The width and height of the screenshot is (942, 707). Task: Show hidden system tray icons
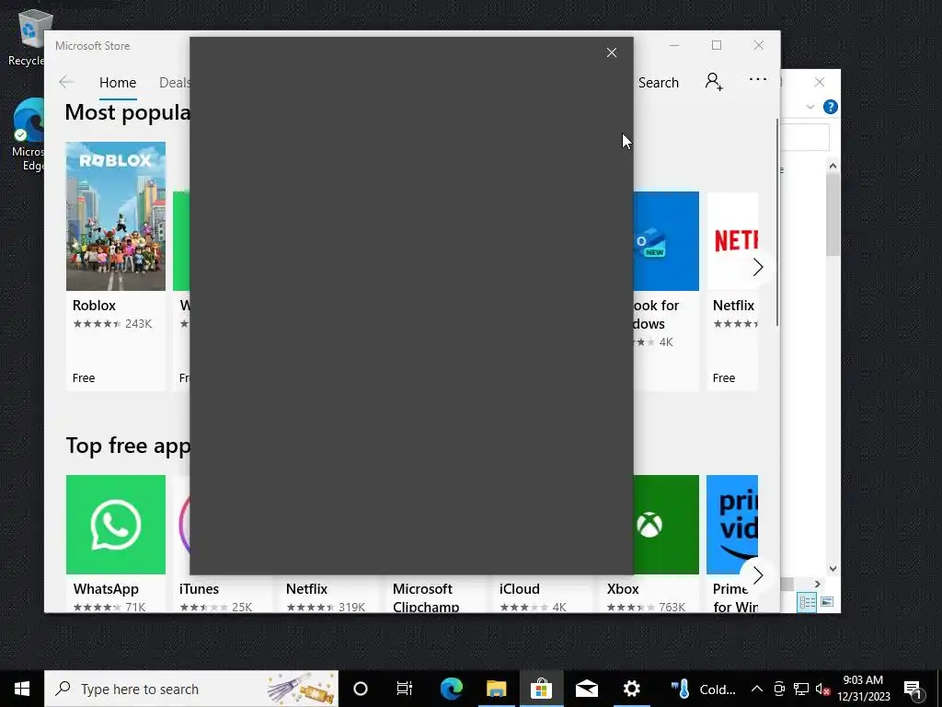point(757,689)
